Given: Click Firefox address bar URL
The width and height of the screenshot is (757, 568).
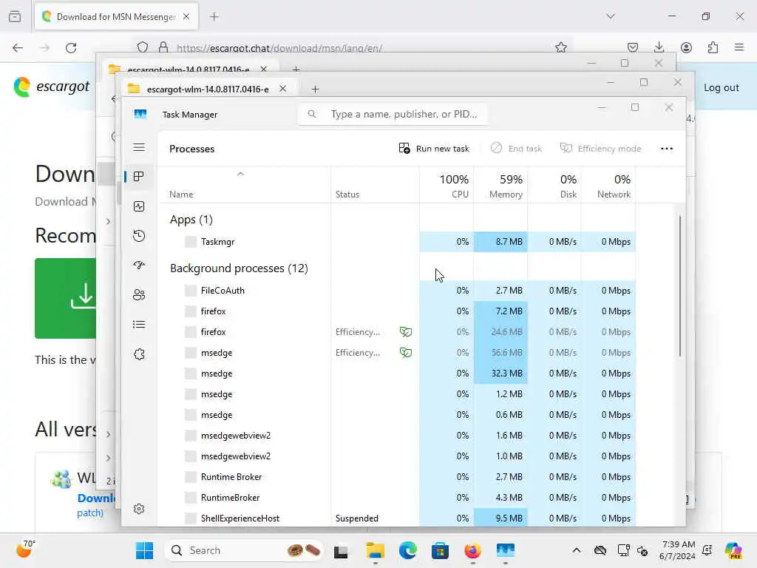Looking at the screenshot, I should pyautogui.click(x=279, y=48).
